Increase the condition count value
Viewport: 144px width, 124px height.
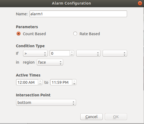pyautogui.click(x=72, y=52)
